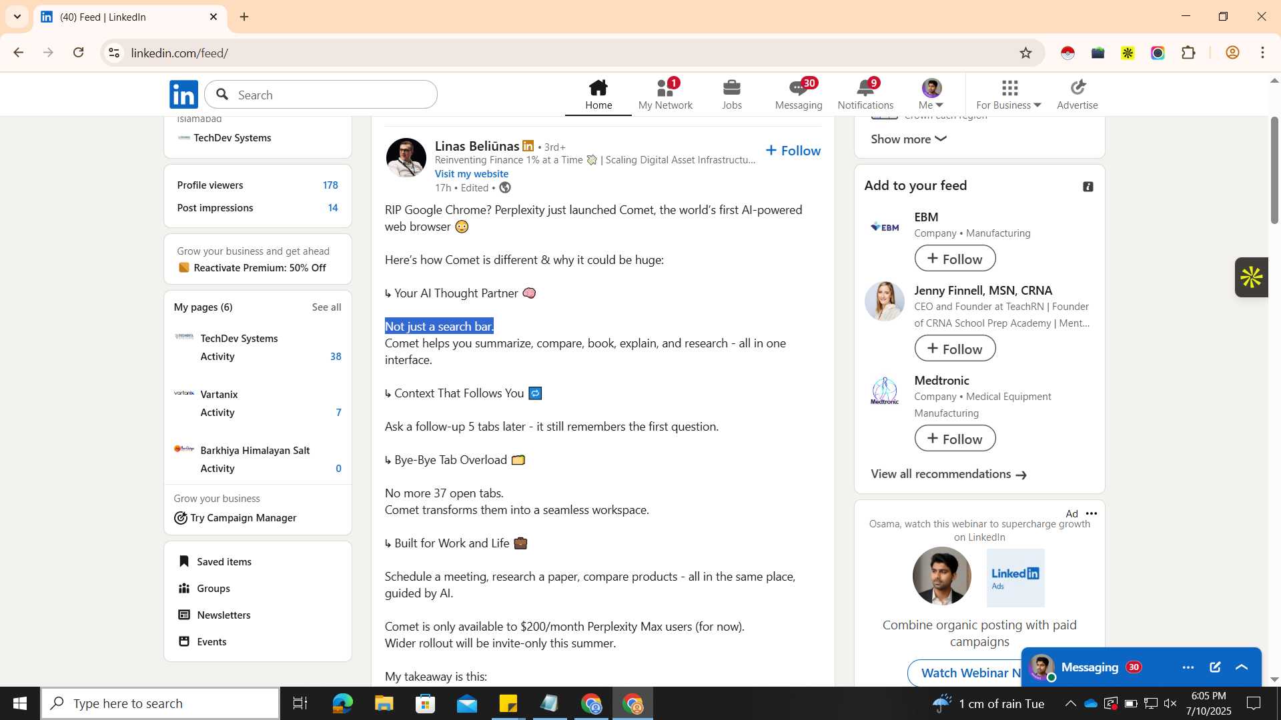
Task: Open Saved items
Action: pyautogui.click(x=216, y=562)
